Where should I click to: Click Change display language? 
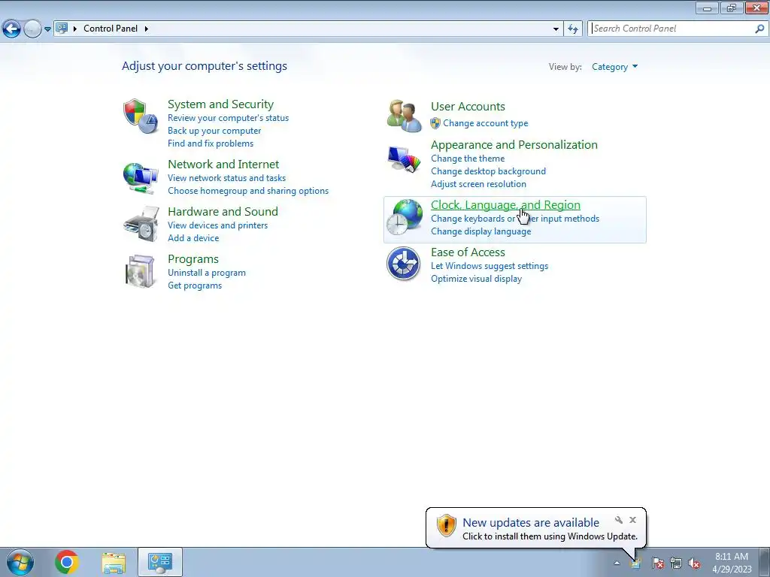[x=480, y=231]
